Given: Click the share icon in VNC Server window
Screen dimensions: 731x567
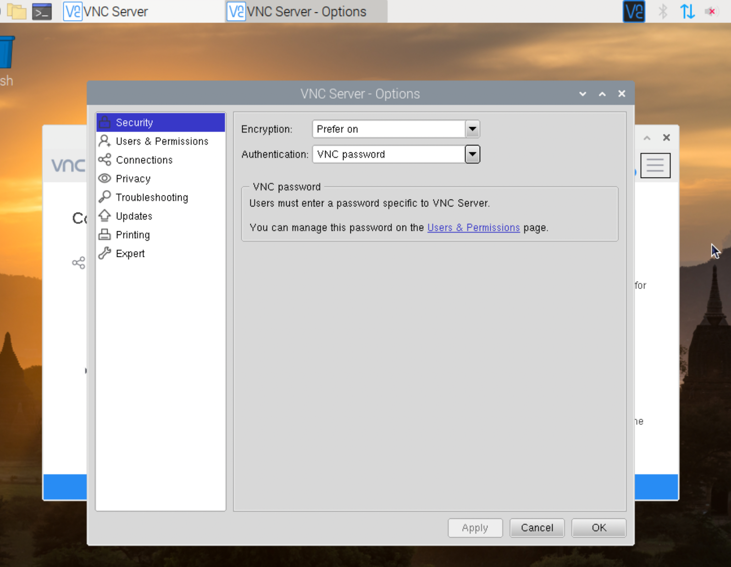Looking at the screenshot, I should point(79,263).
